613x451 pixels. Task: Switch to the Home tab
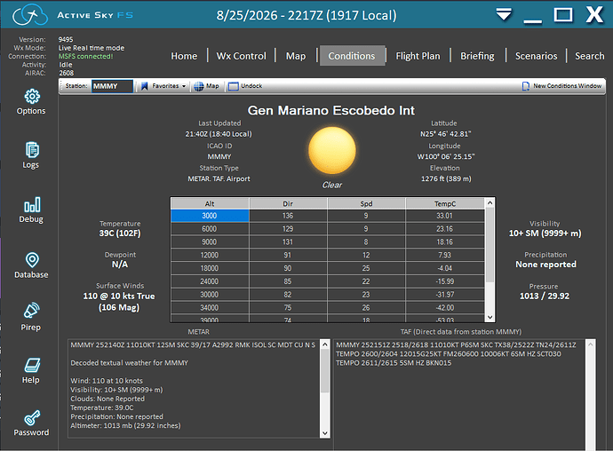point(184,56)
